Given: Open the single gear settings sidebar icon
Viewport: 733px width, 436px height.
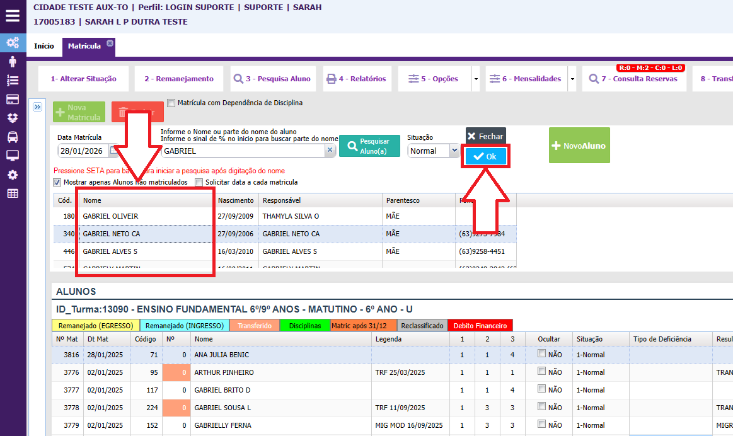Looking at the screenshot, I should (13, 175).
